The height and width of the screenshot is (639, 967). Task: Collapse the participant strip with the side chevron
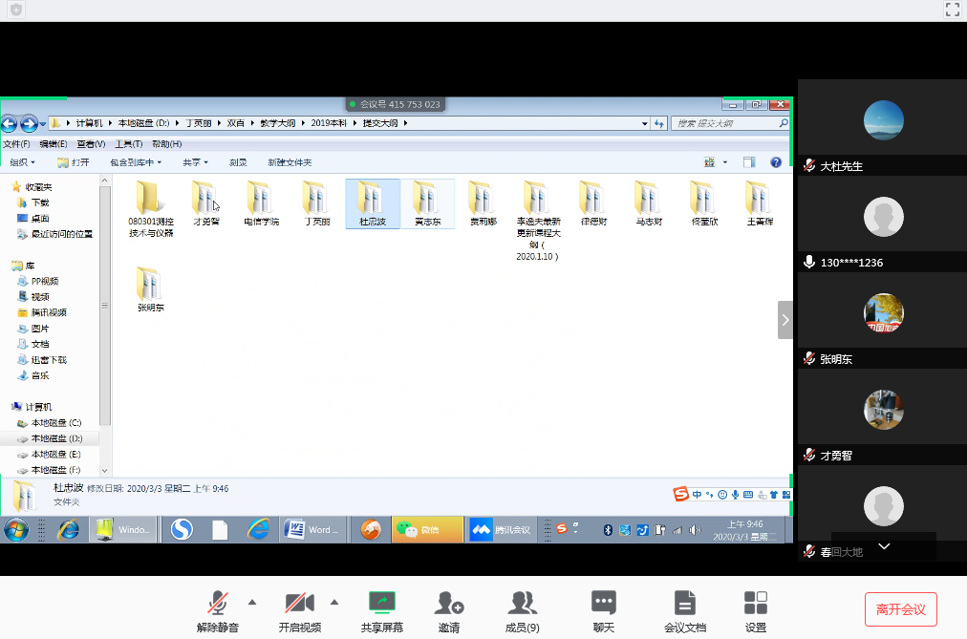coord(785,320)
